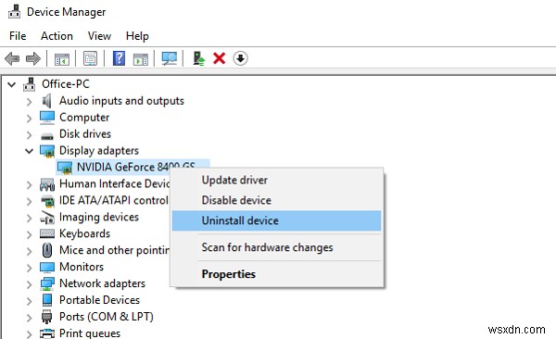
Task: Click the Office-PC computer icon
Action: pyautogui.click(x=29, y=84)
